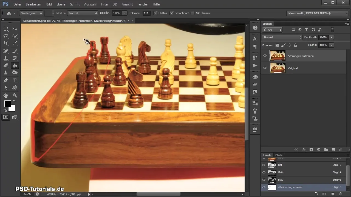Toggle Glätten checkbox
This screenshot has width=351, height=197.
coord(155,13)
